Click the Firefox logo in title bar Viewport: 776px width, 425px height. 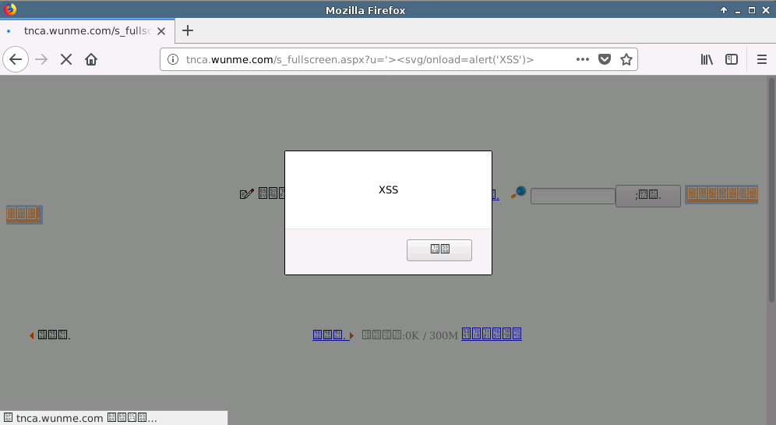pyautogui.click(x=10, y=9)
